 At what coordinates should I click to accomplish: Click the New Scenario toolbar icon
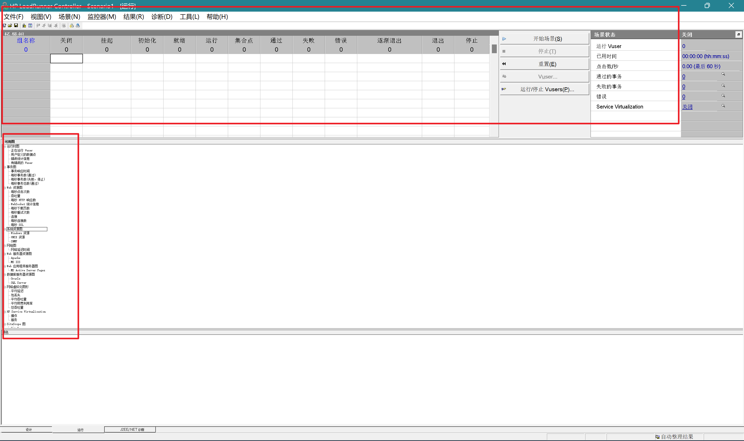pos(4,26)
